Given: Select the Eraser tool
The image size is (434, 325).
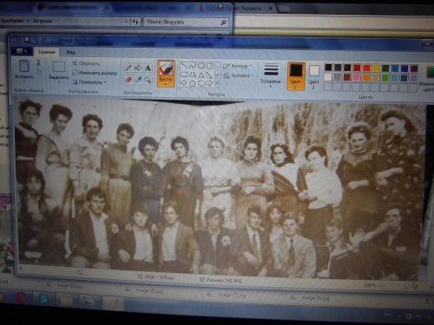Looking at the screenshot, I should [128, 80].
